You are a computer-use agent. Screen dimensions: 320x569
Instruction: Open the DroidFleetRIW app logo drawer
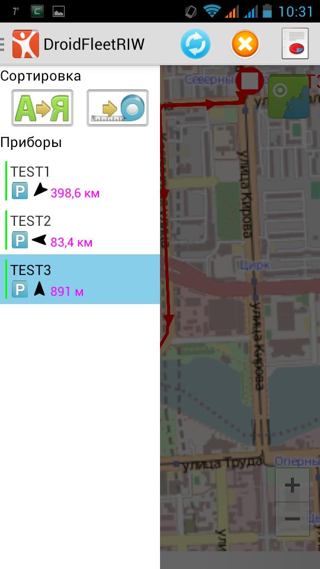coord(25,44)
